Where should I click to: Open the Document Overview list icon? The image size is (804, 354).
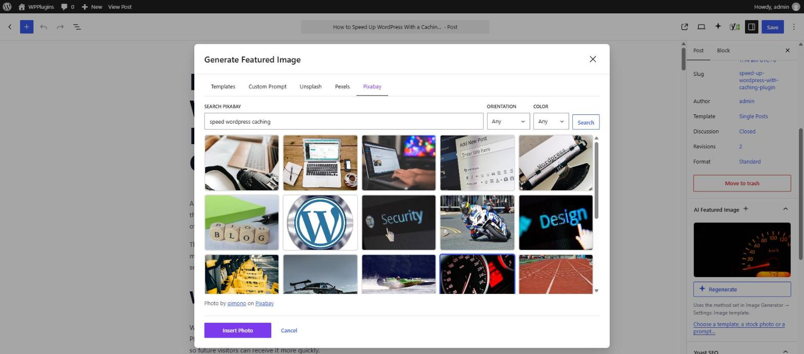(x=77, y=27)
